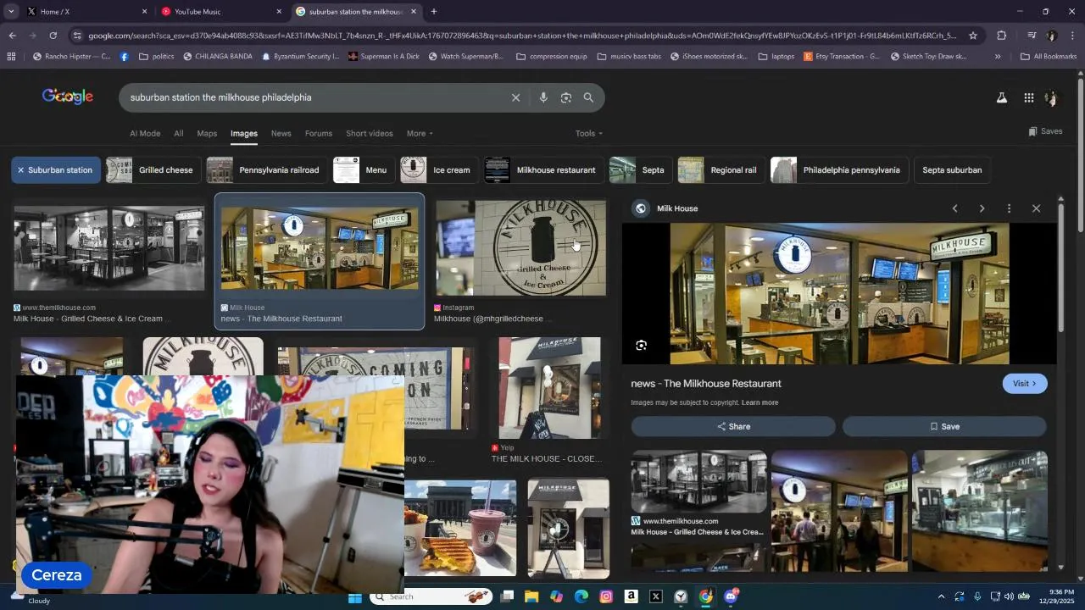Open Instagram from the taskbar
Viewport: 1085px width, 610px height.
pos(606,597)
